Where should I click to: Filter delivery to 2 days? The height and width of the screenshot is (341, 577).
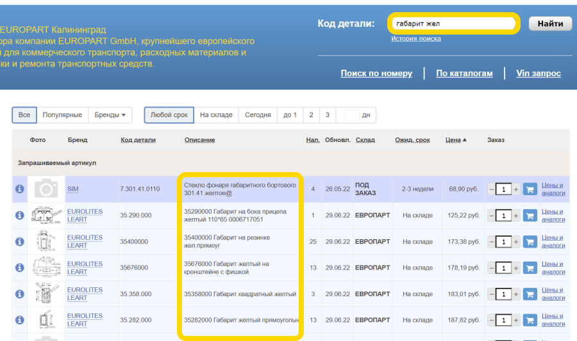312,115
